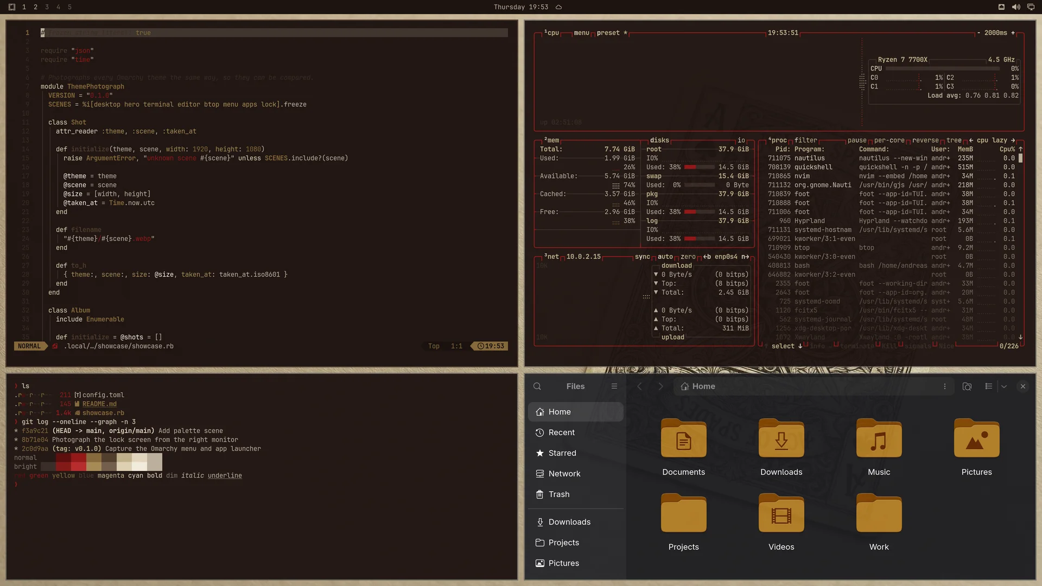1042x586 pixels.
Task: Select Starred in Files sidebar
Action: (x=576, y=453)
